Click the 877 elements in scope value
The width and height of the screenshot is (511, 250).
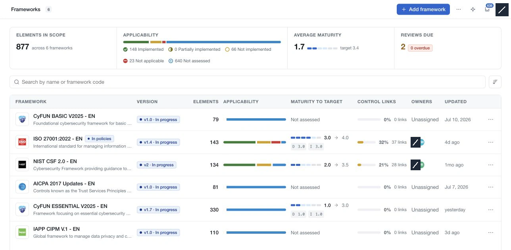click(23, 47)
